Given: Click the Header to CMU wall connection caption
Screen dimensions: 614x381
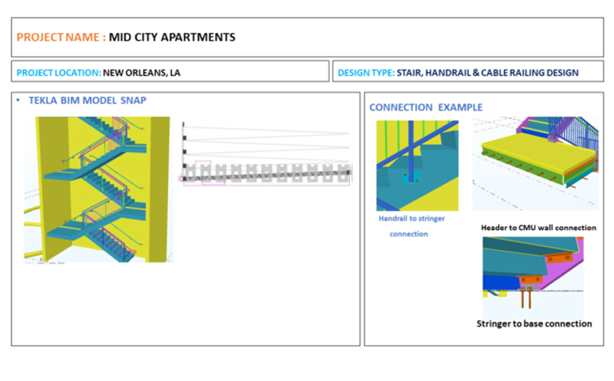Looking at the screenshot, I should pyautogui.click(x=539, y=228).
